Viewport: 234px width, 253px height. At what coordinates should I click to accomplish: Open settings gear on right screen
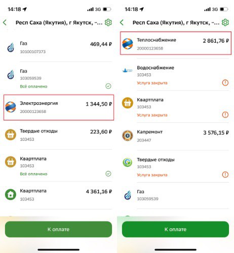tap(225, 22)
